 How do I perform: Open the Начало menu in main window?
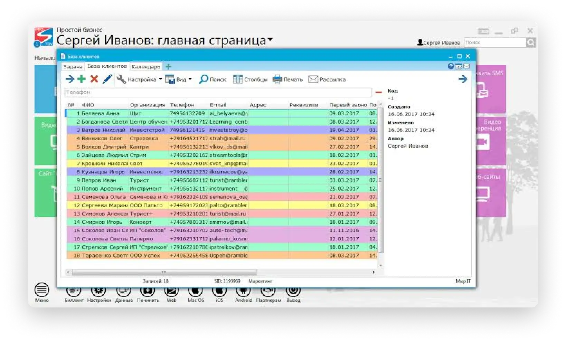coord(45,58)
